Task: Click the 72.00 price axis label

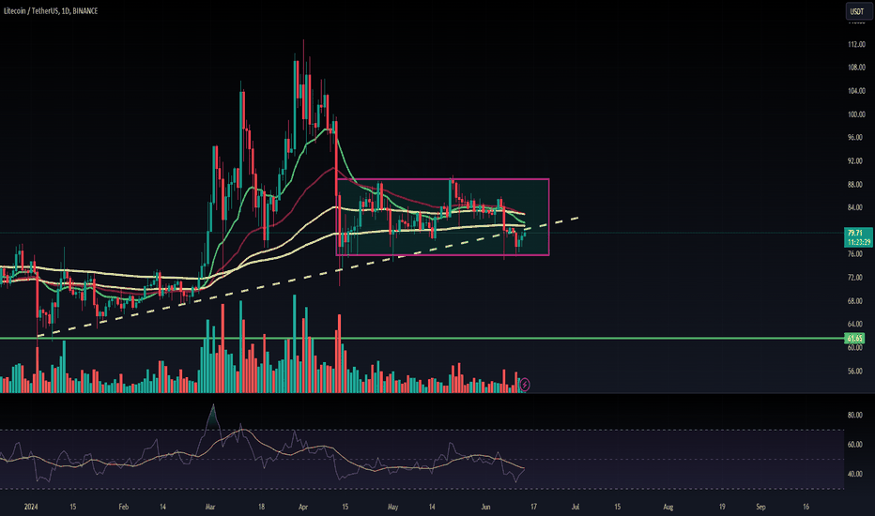Action: (854, 278)
